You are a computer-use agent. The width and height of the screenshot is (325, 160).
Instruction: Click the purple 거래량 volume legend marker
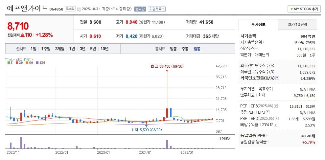click(x=220, y=139)
